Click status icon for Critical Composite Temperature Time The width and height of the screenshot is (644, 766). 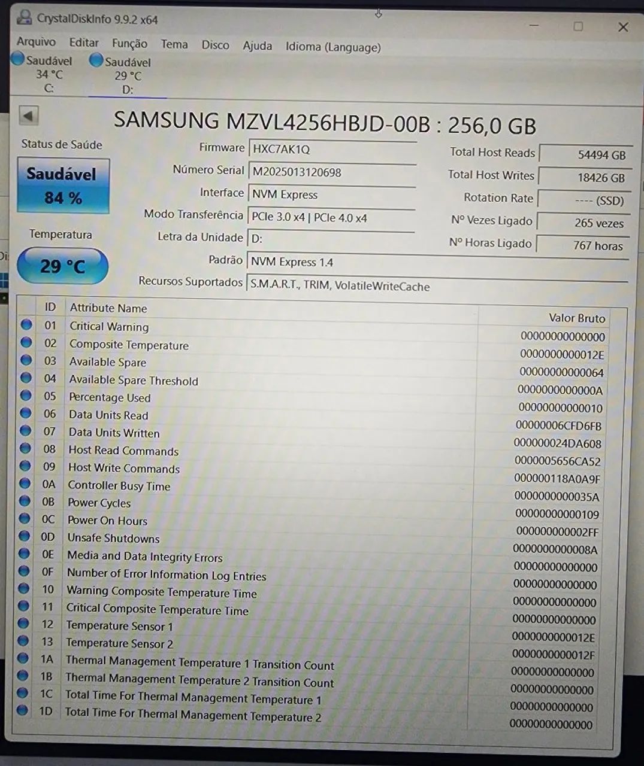23,606
